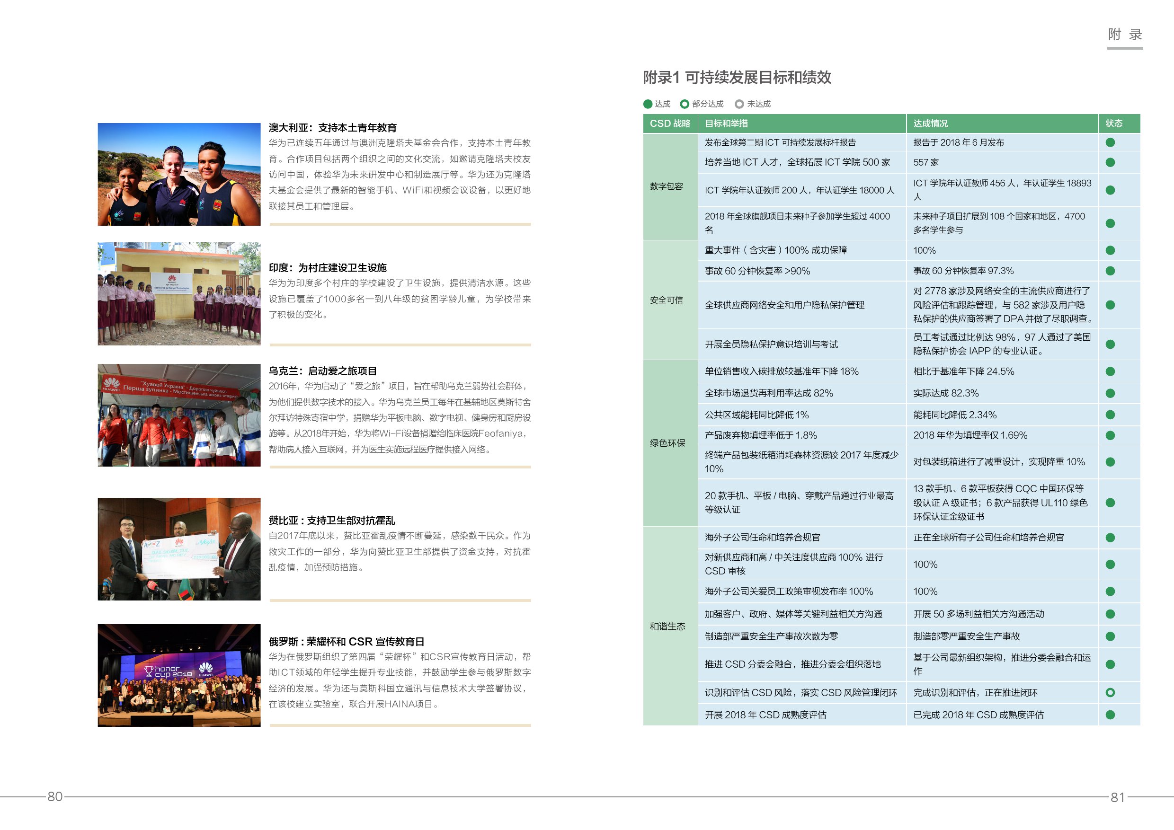
Task: Click the status dot for 事故 60 分钟恢复率 97.3%
Action: pos(1110,271)
